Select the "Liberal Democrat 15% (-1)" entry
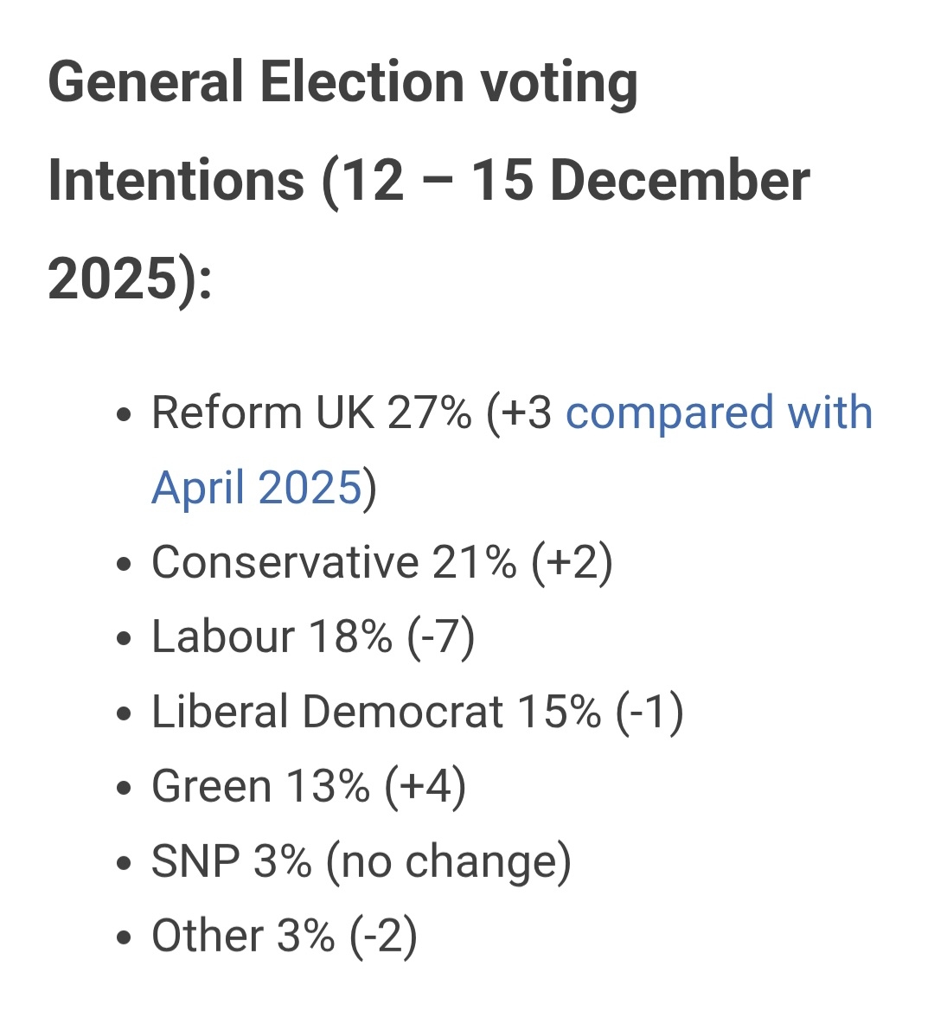The height and width of the screenshot is (1011, 934). pos(417,713)
